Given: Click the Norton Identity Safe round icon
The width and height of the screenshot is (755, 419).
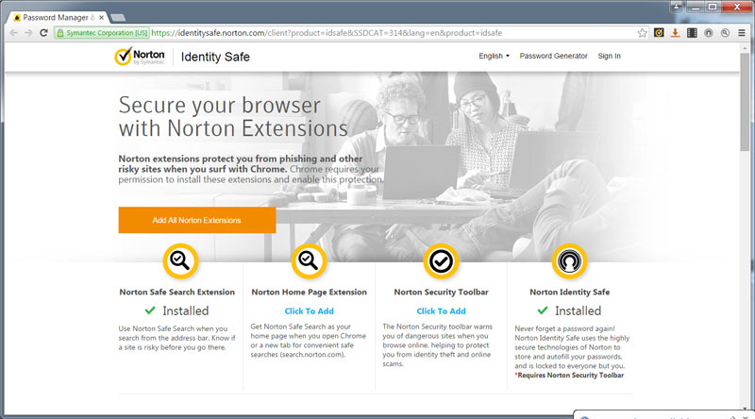Looking at the screenshot, I should click(x=570, y=261).
